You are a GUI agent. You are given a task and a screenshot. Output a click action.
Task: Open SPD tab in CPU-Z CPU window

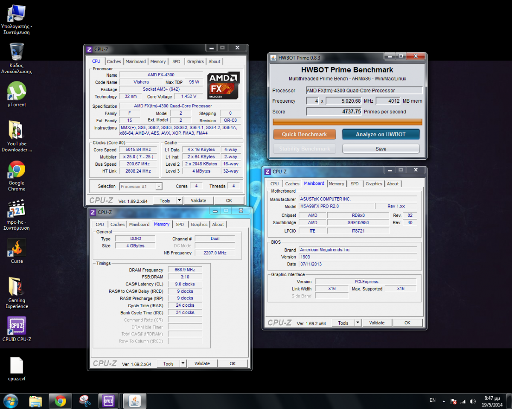coord(176,61)
